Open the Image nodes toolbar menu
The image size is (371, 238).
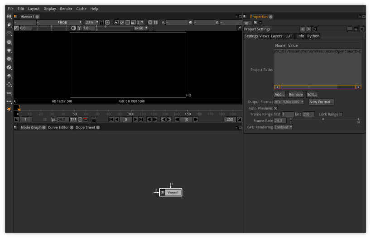(9, 16)
